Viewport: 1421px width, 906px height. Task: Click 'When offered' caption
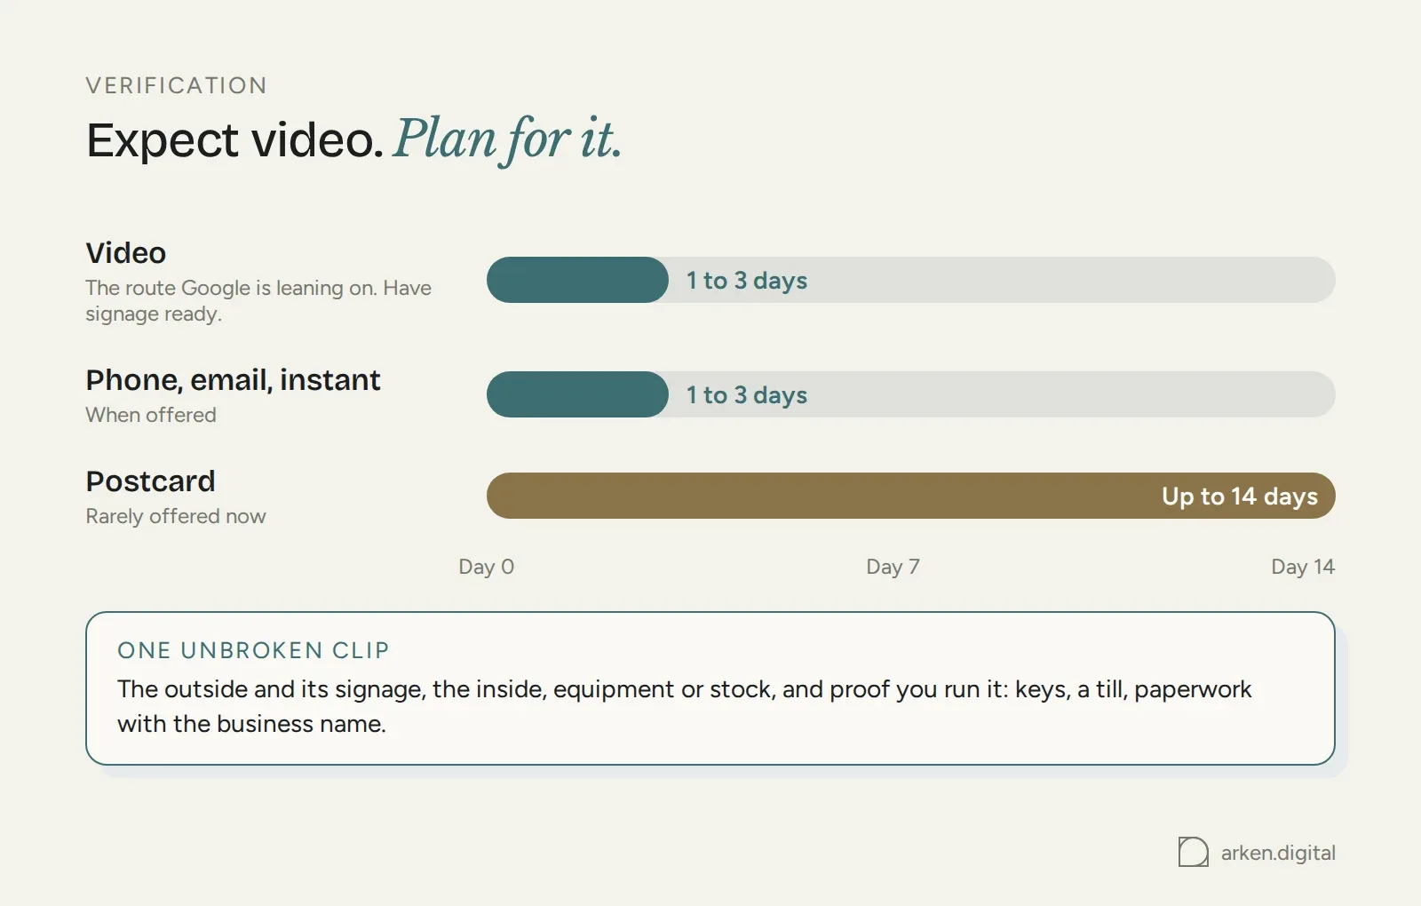pos(151,415)
